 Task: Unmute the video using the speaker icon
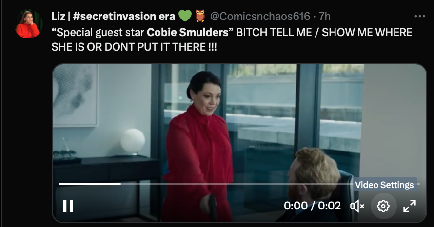pos(357,206)
